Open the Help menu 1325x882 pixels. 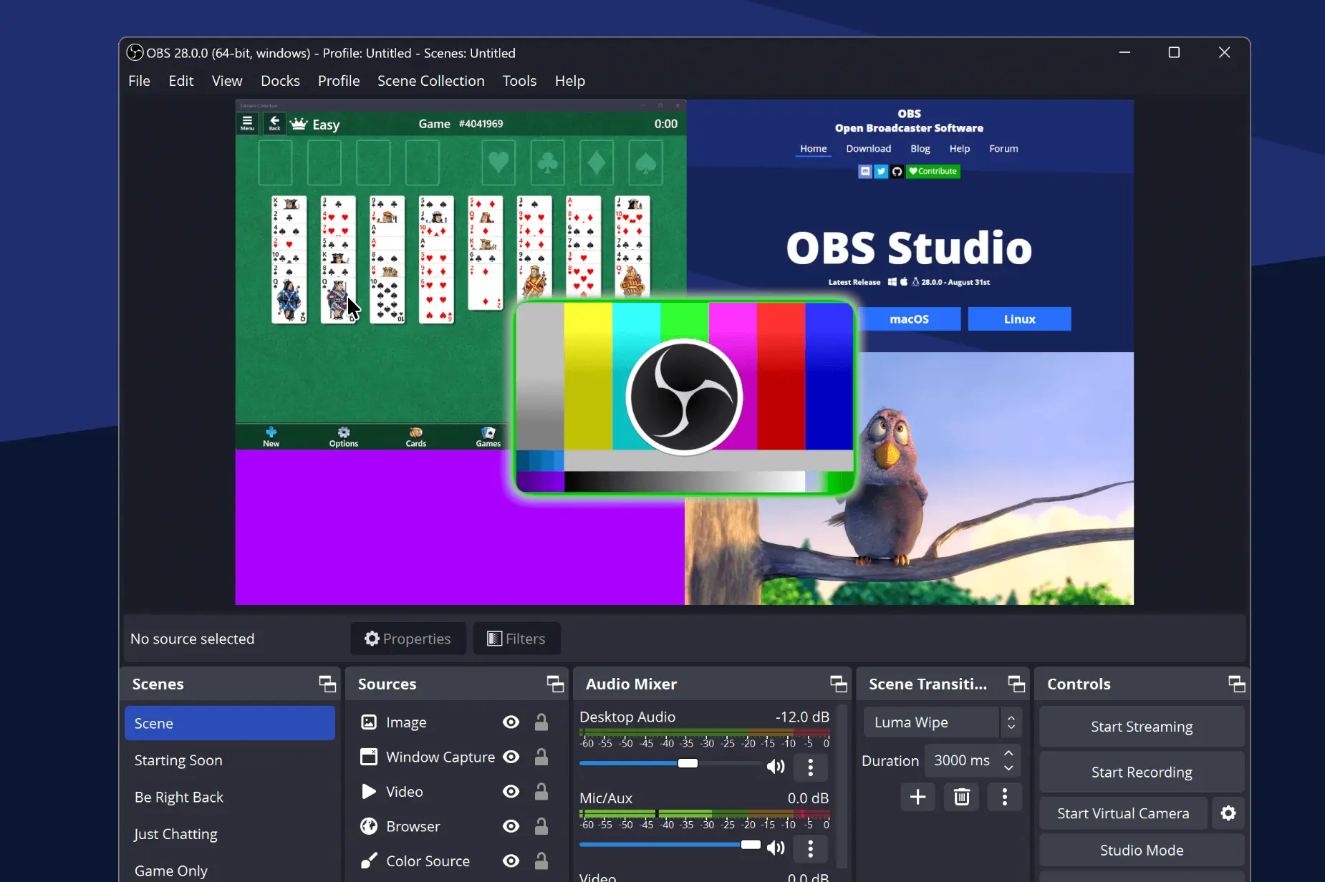coord(570,81)
